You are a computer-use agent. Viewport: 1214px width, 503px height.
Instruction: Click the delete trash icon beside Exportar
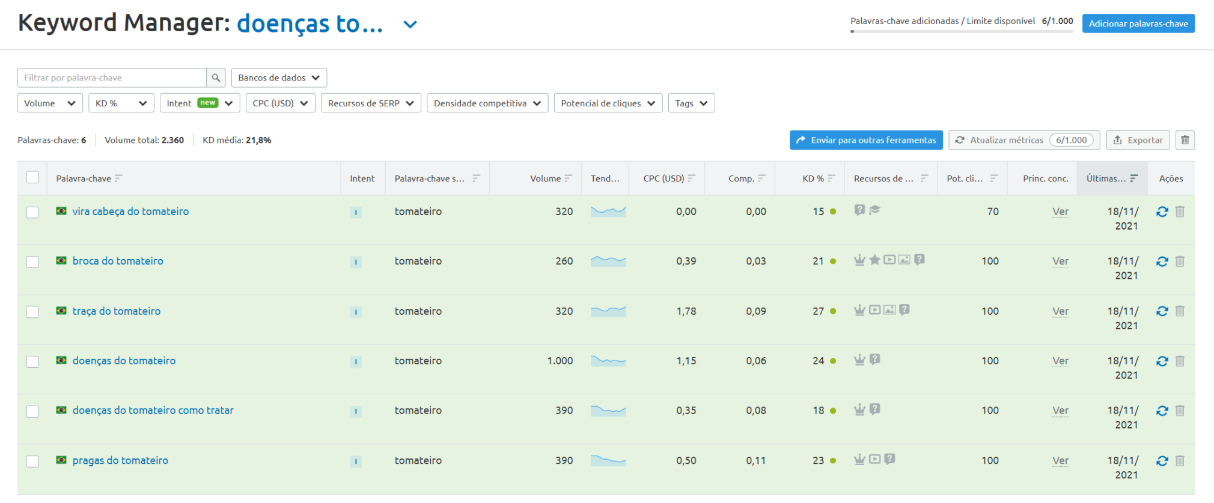tap(1185, 140)
